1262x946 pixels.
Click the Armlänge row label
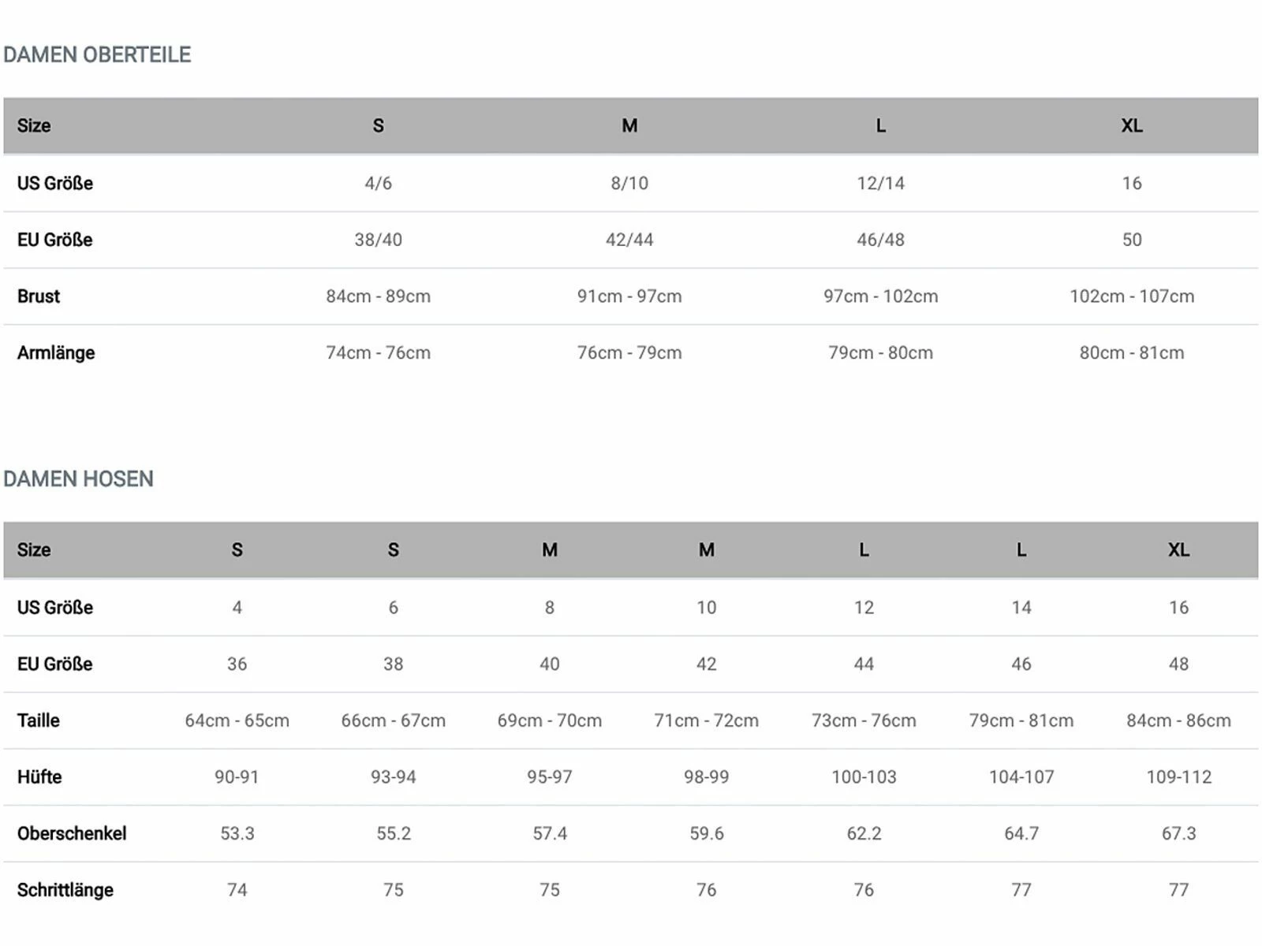pyautogui.click(x=56, y=353)
